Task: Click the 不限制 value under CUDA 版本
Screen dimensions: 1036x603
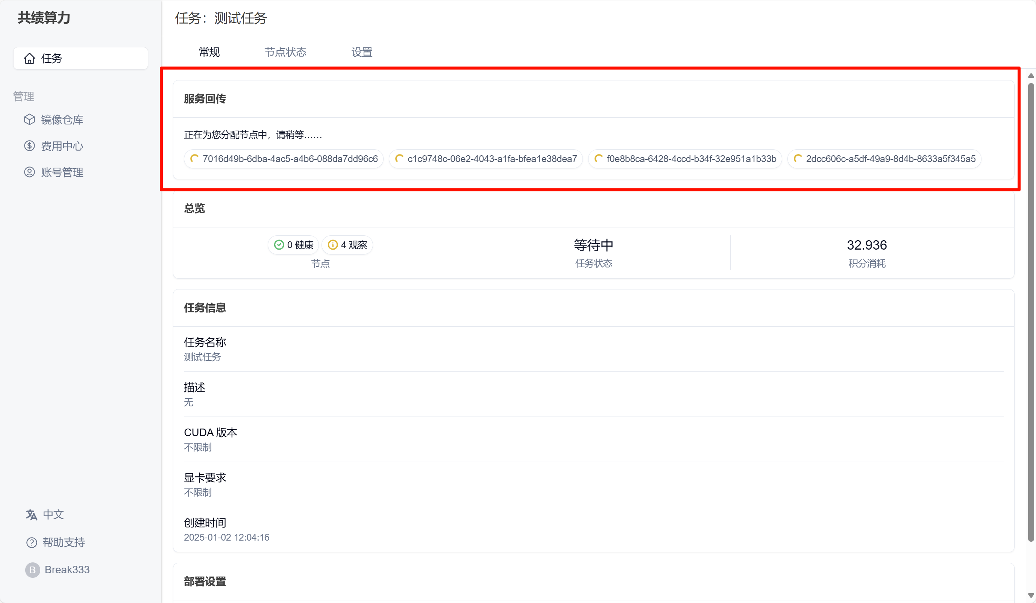Action: 198,447
